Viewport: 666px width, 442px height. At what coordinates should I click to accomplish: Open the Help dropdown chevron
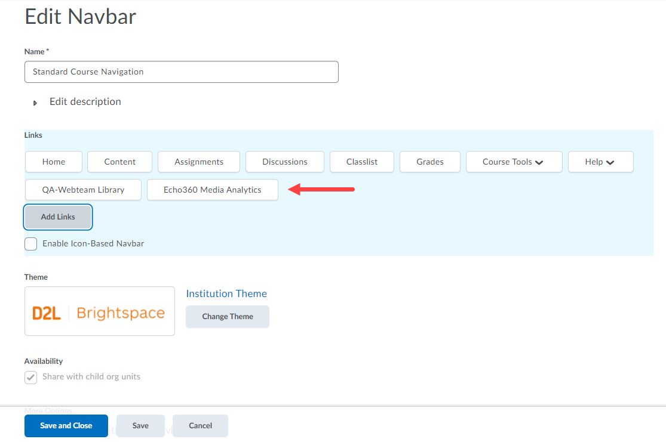(610, 162)
